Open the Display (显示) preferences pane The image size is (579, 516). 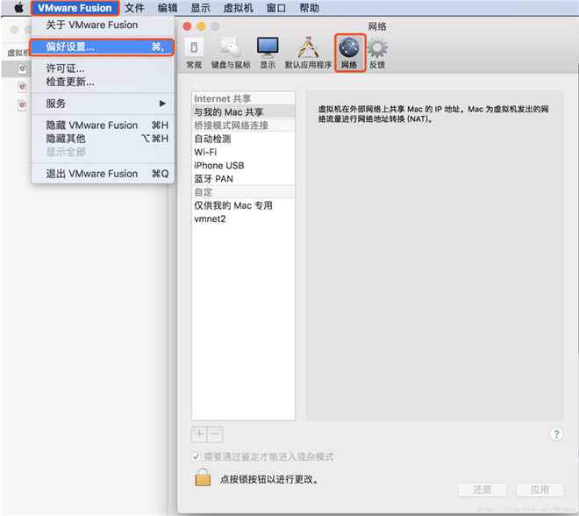tap(268, 54)
